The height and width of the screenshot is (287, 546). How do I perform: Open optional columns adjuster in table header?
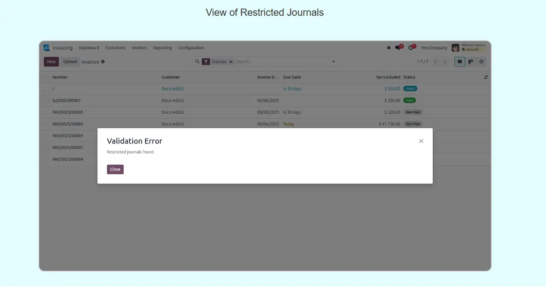(x=486, y=77)
